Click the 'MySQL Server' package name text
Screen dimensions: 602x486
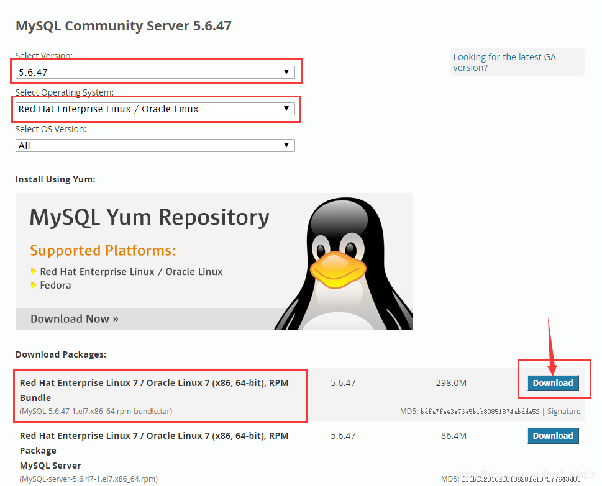(50, 466)
